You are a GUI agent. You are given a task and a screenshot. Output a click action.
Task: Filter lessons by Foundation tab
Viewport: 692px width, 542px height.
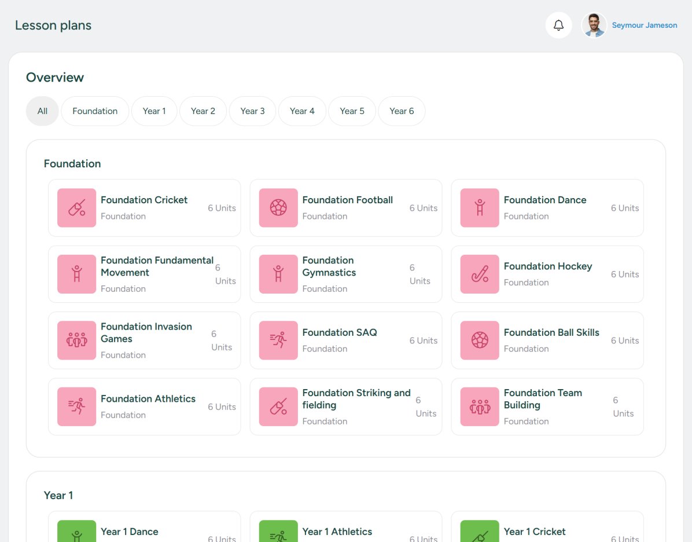[x=95, y=111]
